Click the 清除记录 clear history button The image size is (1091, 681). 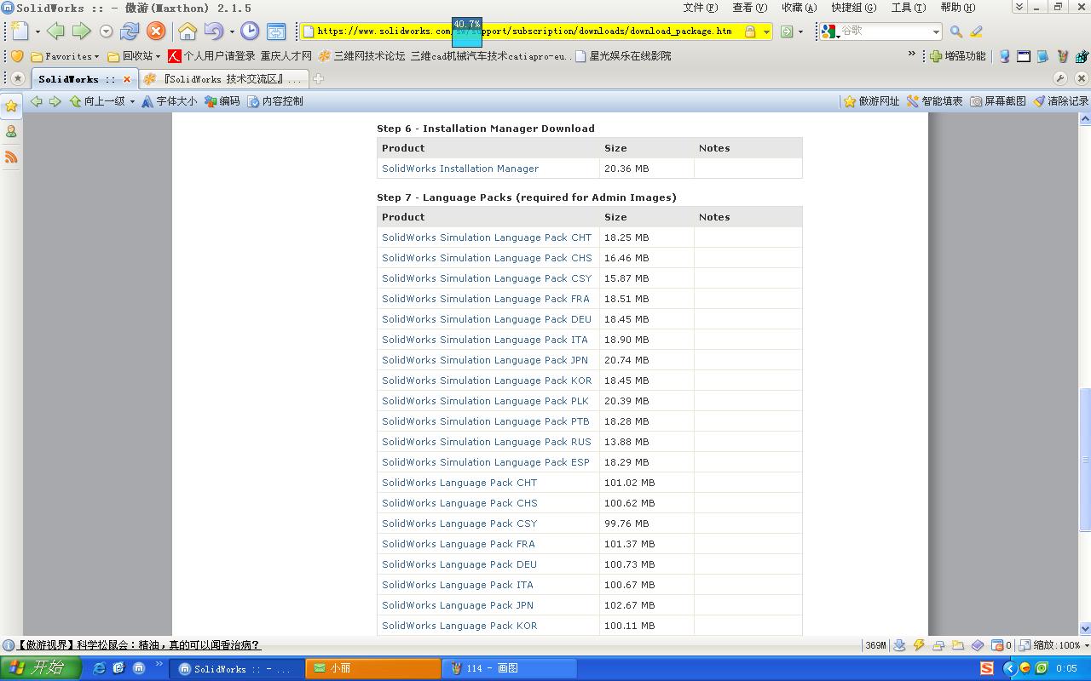click(1060, 101)
